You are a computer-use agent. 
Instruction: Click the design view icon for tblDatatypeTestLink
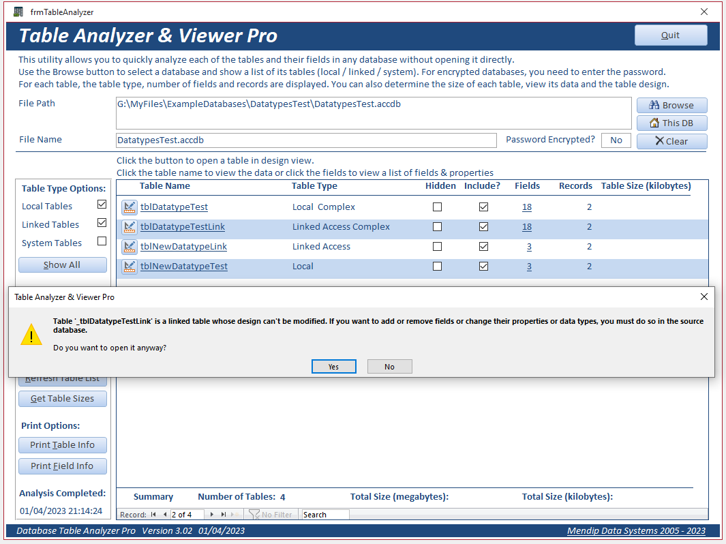coord(129,227)
